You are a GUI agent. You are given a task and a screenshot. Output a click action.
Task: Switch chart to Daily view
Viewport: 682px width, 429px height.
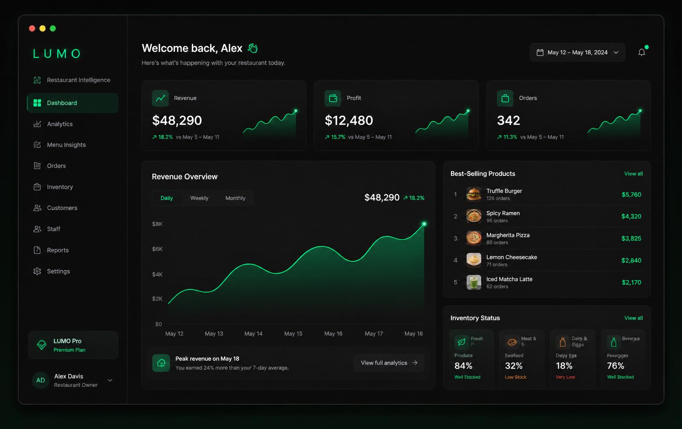(167, 198)
